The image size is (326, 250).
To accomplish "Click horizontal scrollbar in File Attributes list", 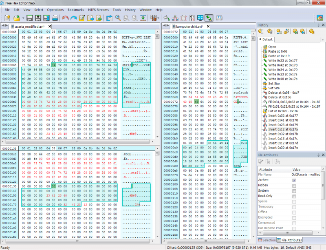I will (x=287, y=232).
